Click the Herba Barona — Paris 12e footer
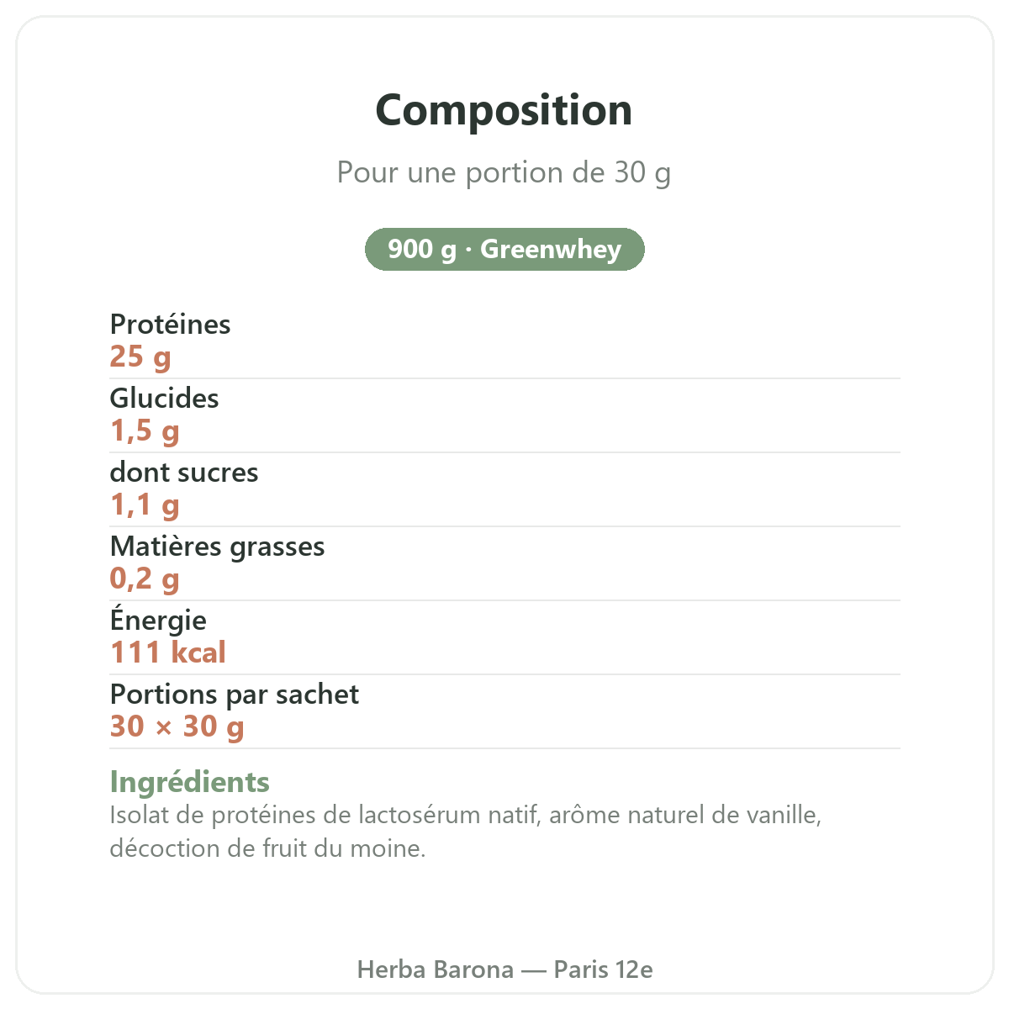 (504, 969)
